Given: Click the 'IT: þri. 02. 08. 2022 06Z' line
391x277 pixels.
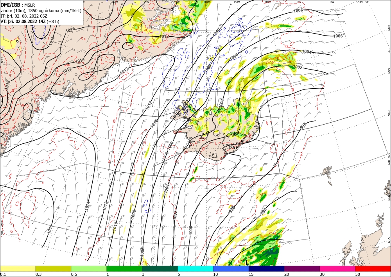Looking at the screenshot, I should (x=24, y=16).
